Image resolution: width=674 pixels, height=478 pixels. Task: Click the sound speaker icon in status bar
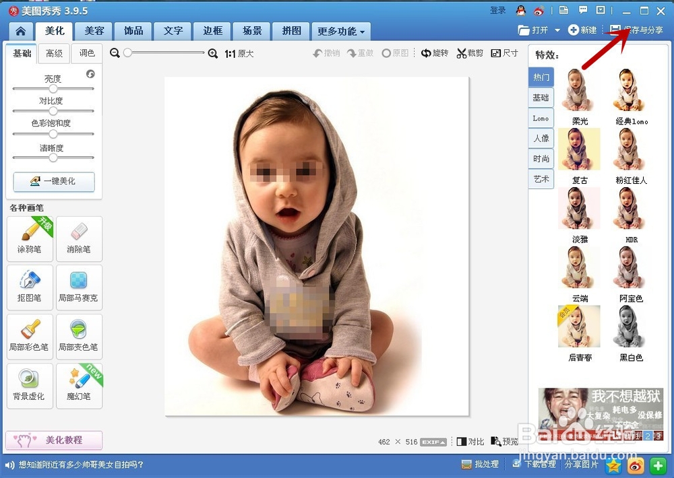[9, 465]
